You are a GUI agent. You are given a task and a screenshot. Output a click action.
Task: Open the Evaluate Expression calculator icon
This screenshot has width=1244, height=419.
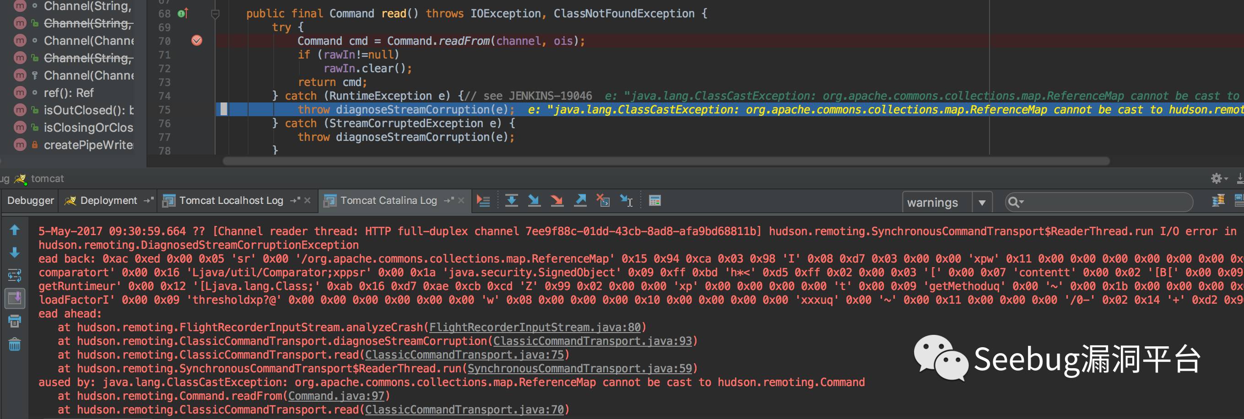point(655,200)
